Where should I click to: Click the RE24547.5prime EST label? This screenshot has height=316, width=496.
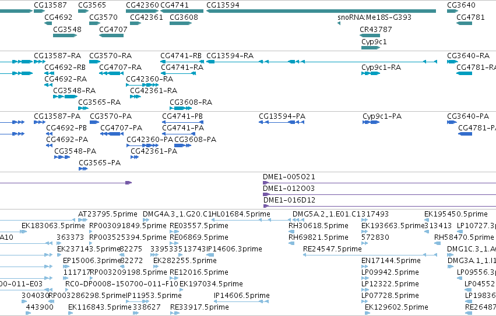[332, 249]
